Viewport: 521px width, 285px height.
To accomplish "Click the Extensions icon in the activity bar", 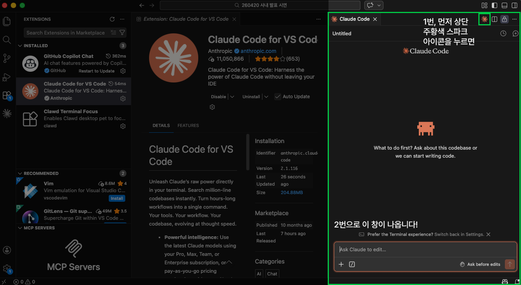I will click(7, 95).
